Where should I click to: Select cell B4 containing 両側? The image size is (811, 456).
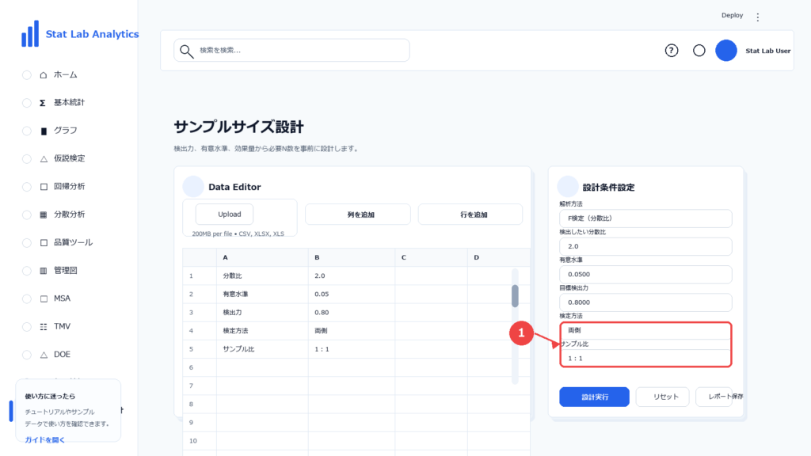point(352,331)
